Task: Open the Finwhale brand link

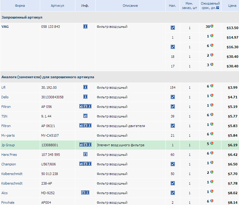Action: coord(8,203)
